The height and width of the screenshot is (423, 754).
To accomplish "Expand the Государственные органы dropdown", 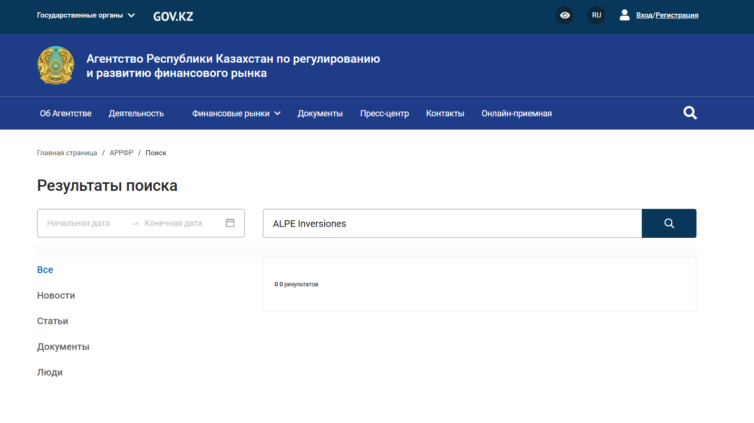I will (86, 15).
